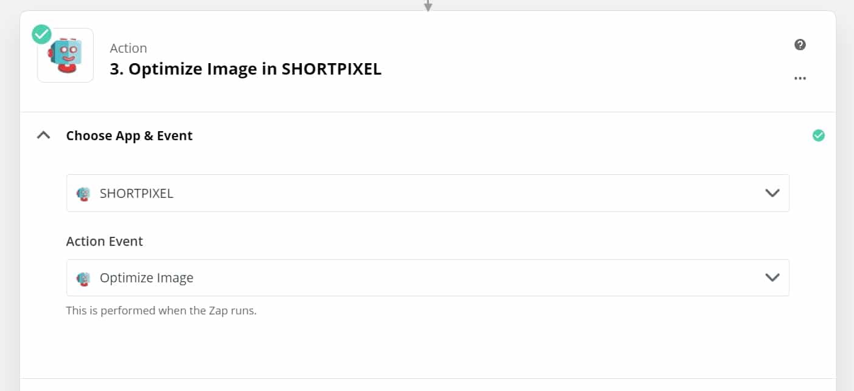Open help with the question mark icon
This screenshot has height=391, width=854.
[x=800, y=44]
